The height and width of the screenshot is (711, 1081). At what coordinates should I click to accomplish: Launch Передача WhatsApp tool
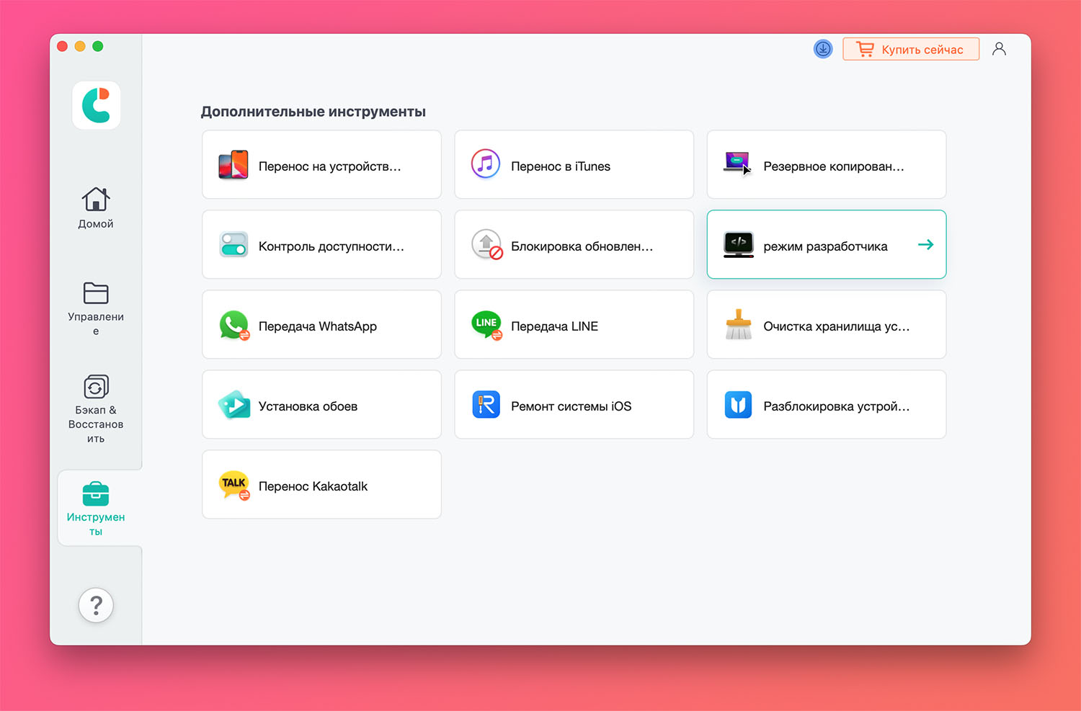click(321, 324)
